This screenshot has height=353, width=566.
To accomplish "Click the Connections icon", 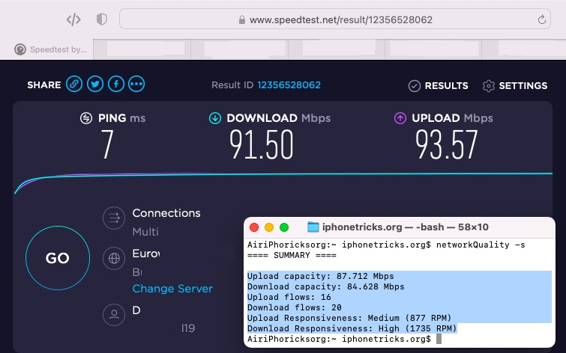I will (x=114, y=218).
